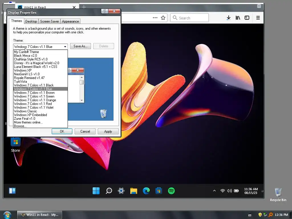
Task: Choose ChaNinja Style RC5 v1.0 theme
Action: point(40,59)
